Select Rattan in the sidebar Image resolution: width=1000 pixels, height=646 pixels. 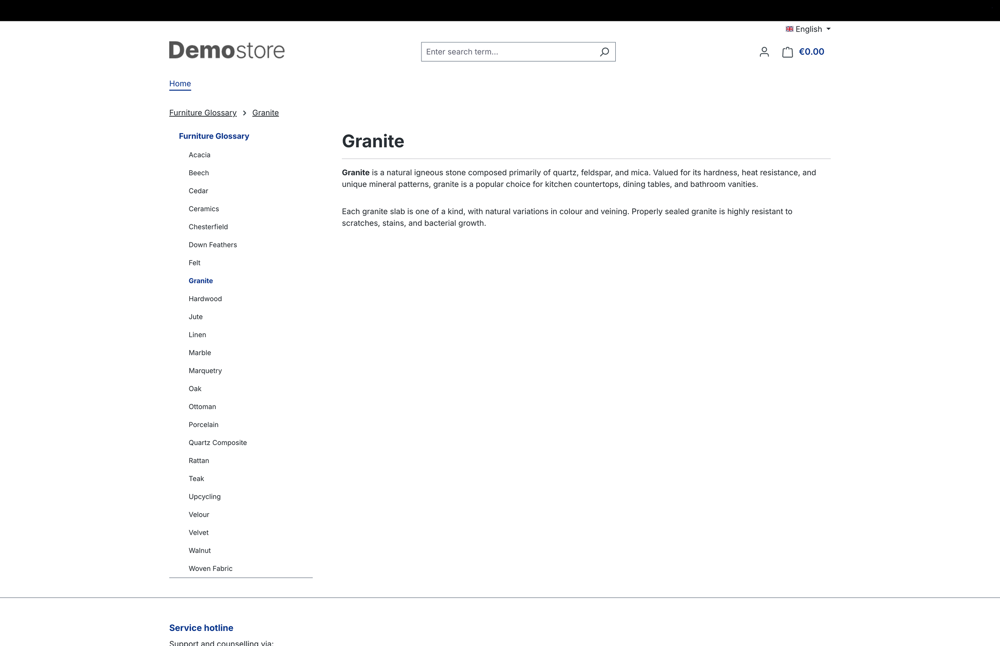click(x=199, y=461)
